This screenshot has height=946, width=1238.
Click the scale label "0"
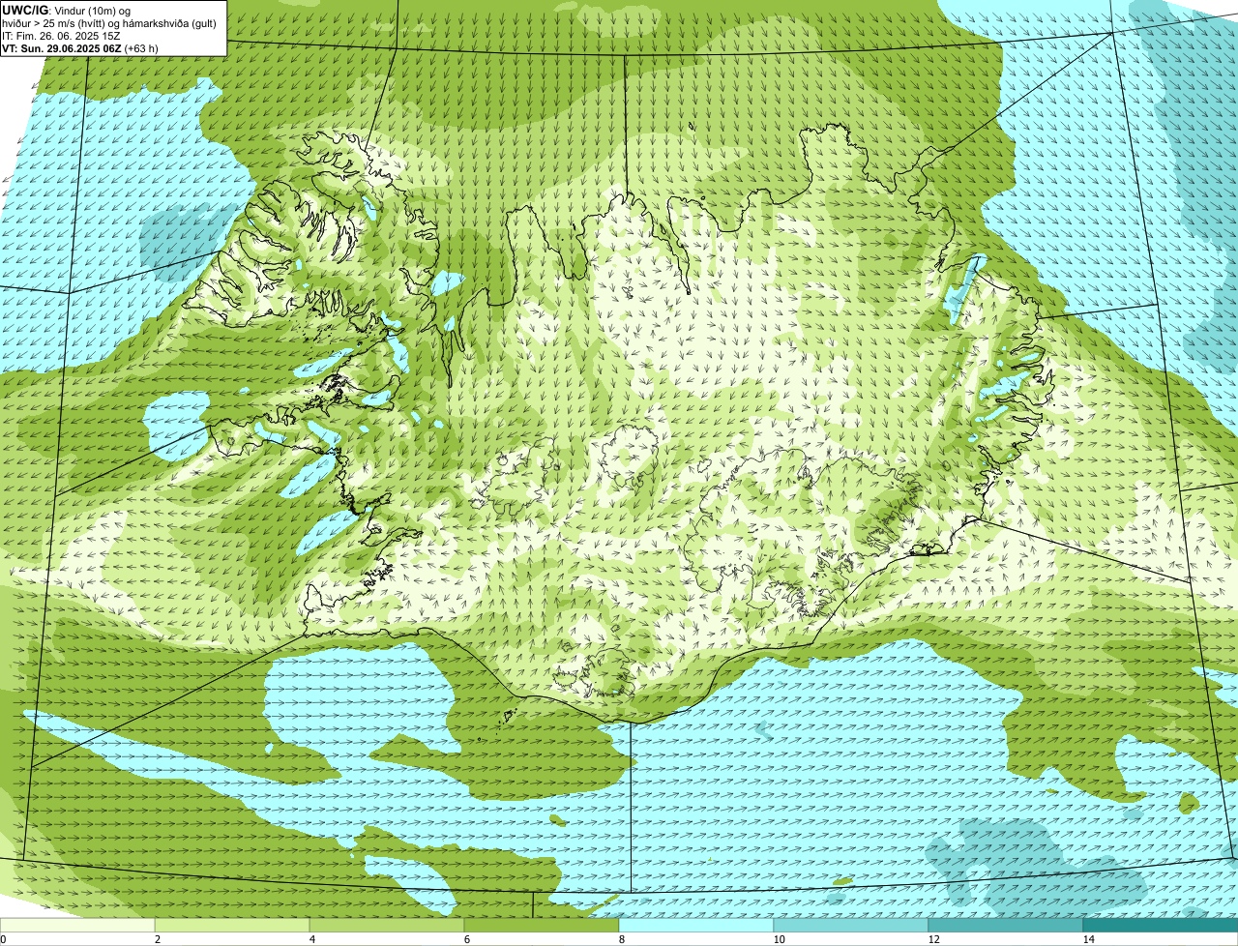pos(3,939)
